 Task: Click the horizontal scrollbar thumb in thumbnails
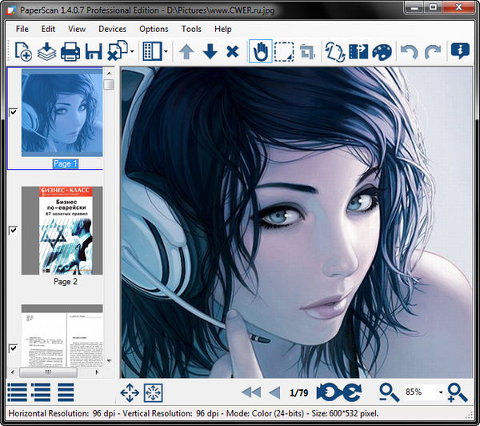[x=48, y=372]
